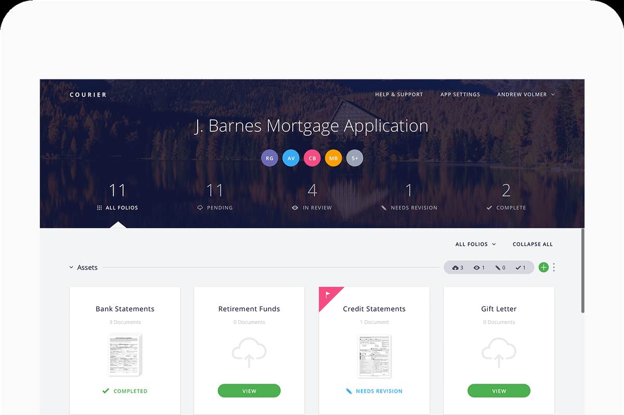The image size is (624, 415).
Task: Click the Completed status on Bank Statements
Action: 125,391
